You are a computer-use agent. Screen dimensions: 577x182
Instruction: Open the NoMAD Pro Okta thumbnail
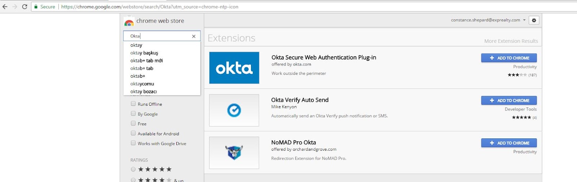(234, 153)
